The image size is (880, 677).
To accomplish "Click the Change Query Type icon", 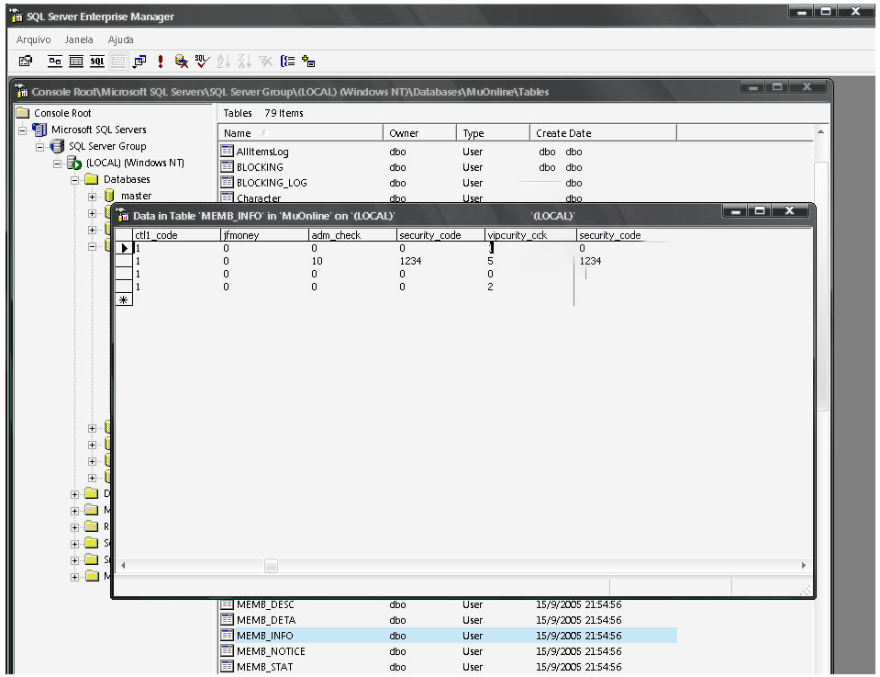I will tap(139, 62).
